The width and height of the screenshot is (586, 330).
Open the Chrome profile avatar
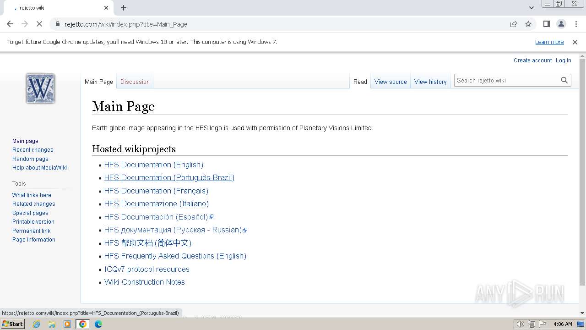coord(561,24)
